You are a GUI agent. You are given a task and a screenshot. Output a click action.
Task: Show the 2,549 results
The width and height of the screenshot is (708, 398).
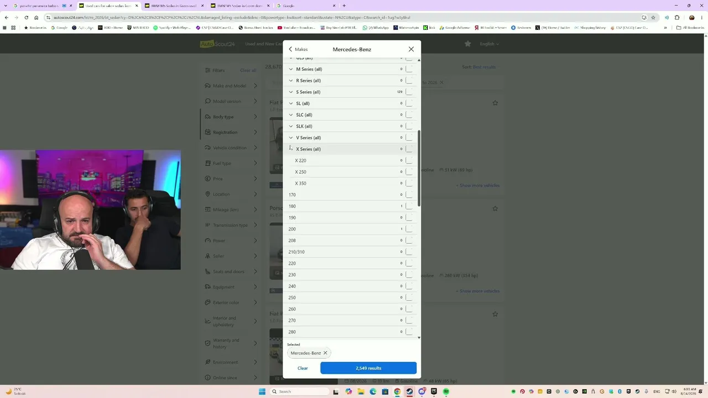pos(368,368)
